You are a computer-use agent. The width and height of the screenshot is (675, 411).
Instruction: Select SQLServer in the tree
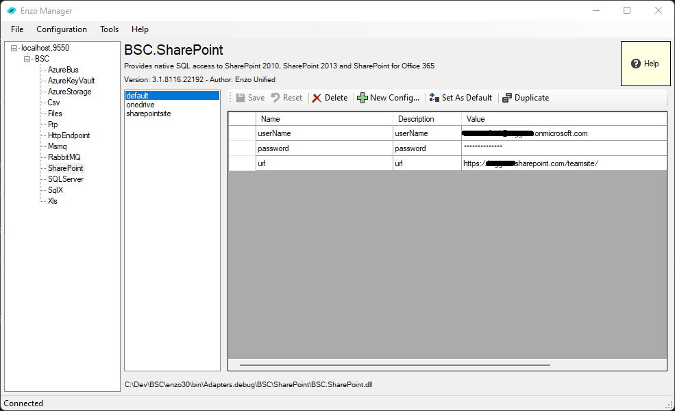tap(66, 179)
